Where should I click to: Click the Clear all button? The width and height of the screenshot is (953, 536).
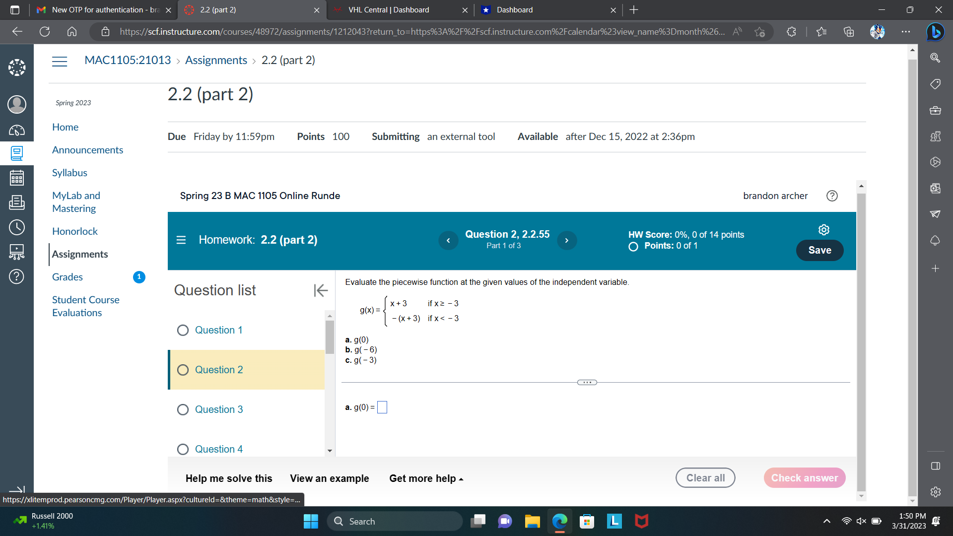pyautogui.click(x=705, y=478)
